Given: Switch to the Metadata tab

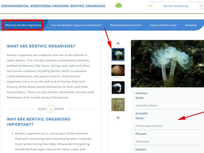Looking at the screenshot, I should (x=191, y=25).
